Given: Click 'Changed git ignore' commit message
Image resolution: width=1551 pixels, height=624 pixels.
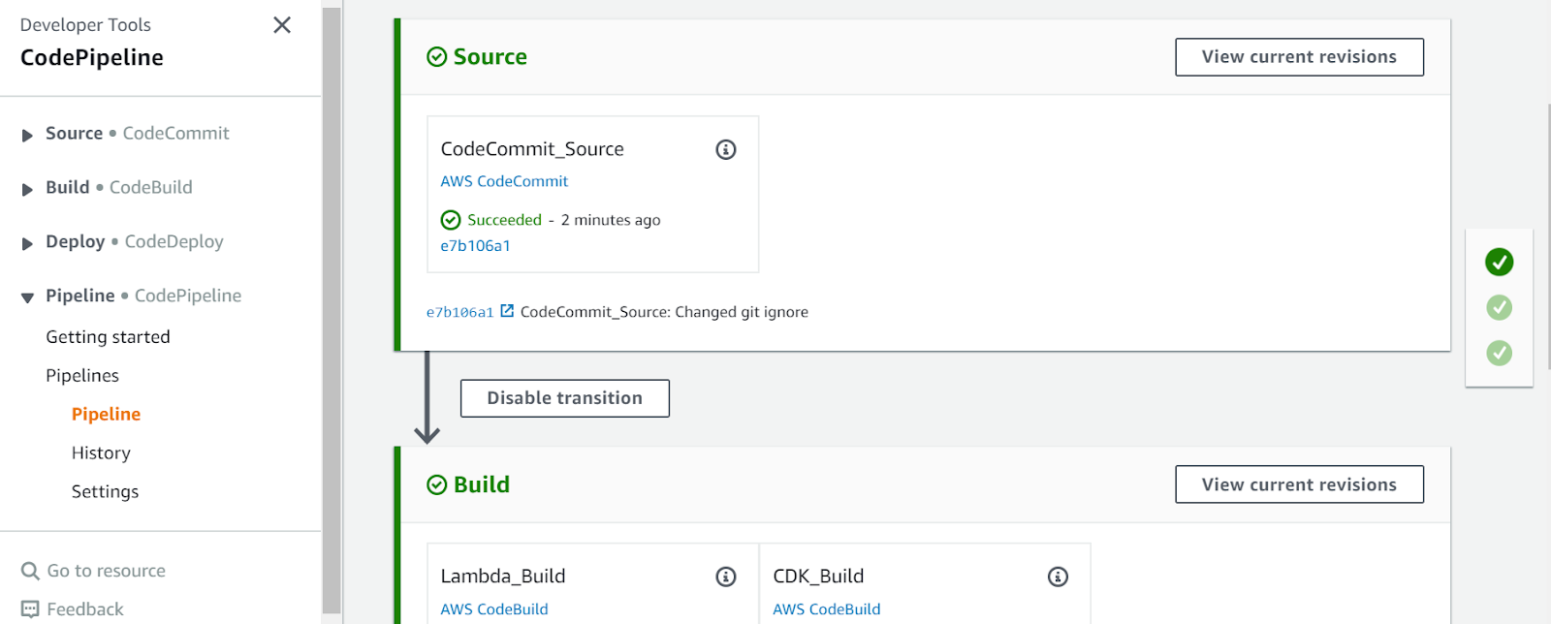Looking at the screenshot, I should (742, 312).
